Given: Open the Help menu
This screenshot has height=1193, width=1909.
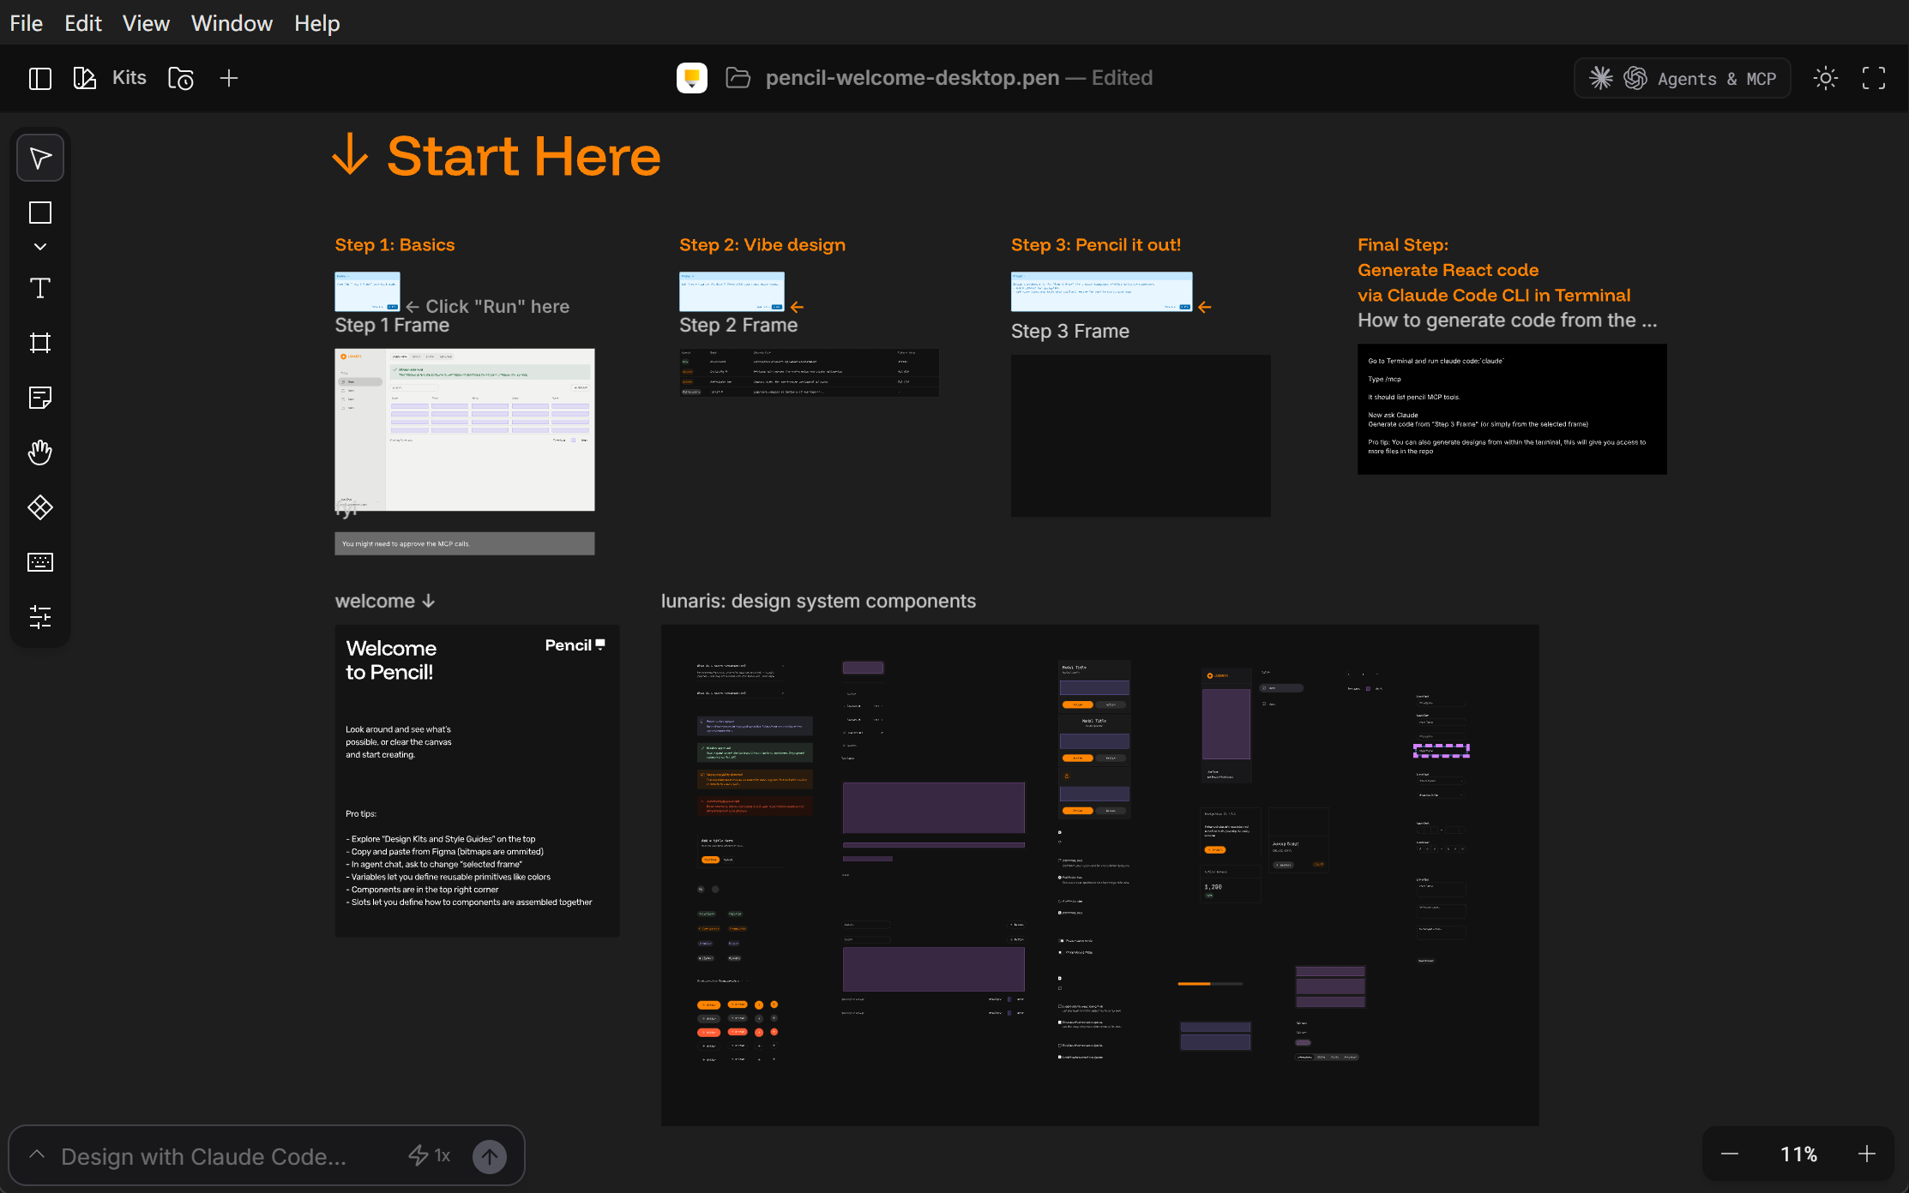Looking at the screenshot, I should click(317, 23).
